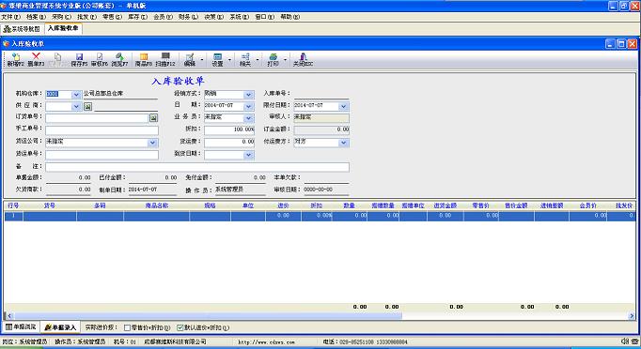Click lookup icon beside 供应商 field

point(87,107)
